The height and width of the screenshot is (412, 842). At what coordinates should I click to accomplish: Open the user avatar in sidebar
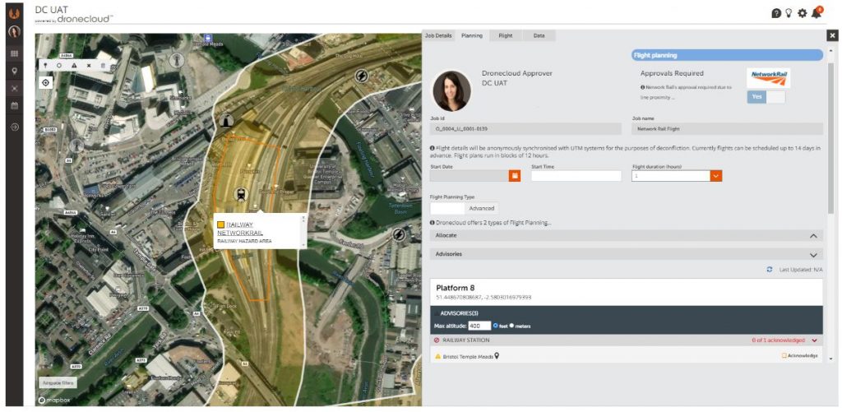pyautogui.click(x=15, y=32)
